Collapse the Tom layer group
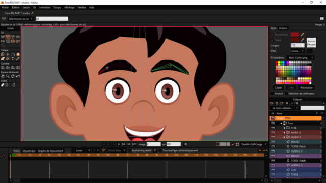 (x=281, y=123)
